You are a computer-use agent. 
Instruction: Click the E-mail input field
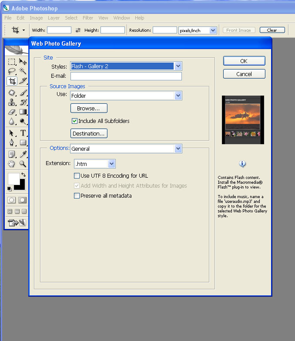(126, 76)
